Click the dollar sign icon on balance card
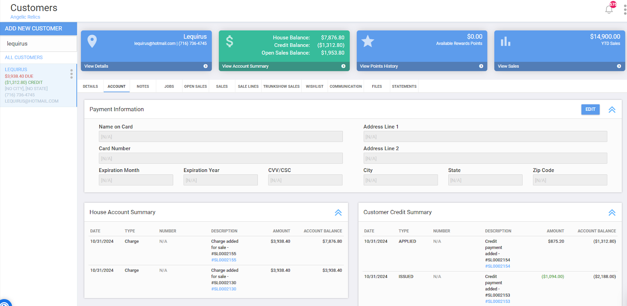Screen dimensions: 627x306 pos(230,41)
